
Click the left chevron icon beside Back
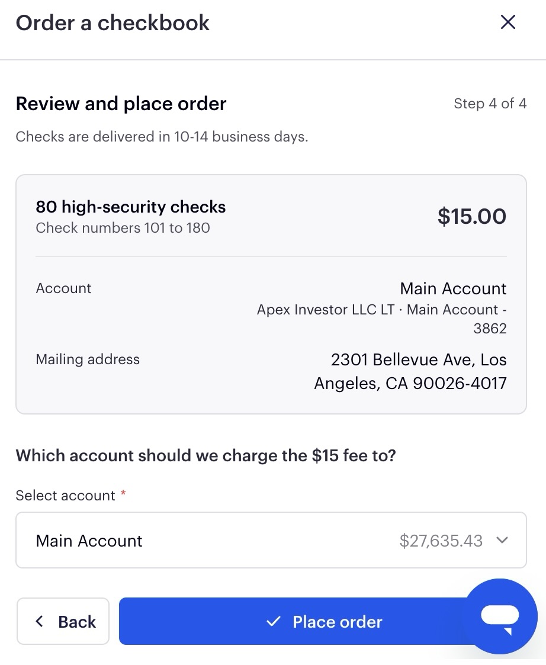click(x=40, y=621)
